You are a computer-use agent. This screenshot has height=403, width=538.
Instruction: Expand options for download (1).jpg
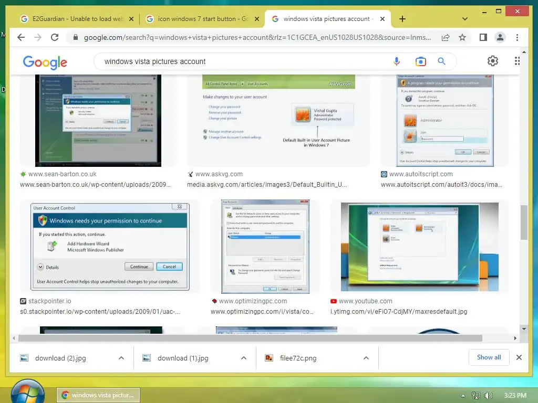click(244, 358)
